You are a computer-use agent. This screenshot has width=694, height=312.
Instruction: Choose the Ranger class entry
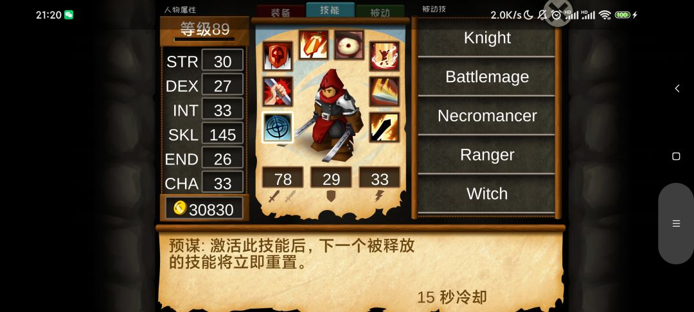[x=487, y=155]
